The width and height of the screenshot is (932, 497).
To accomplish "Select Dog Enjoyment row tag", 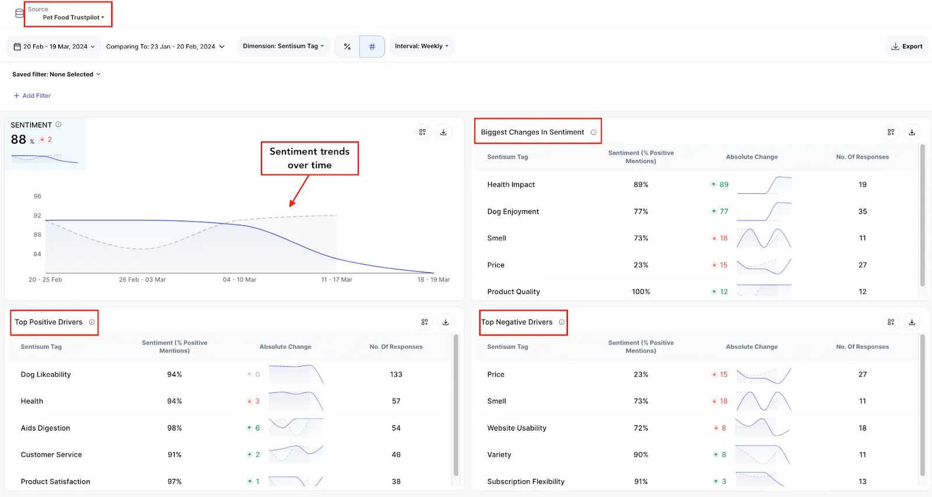I will coord(513,211).
